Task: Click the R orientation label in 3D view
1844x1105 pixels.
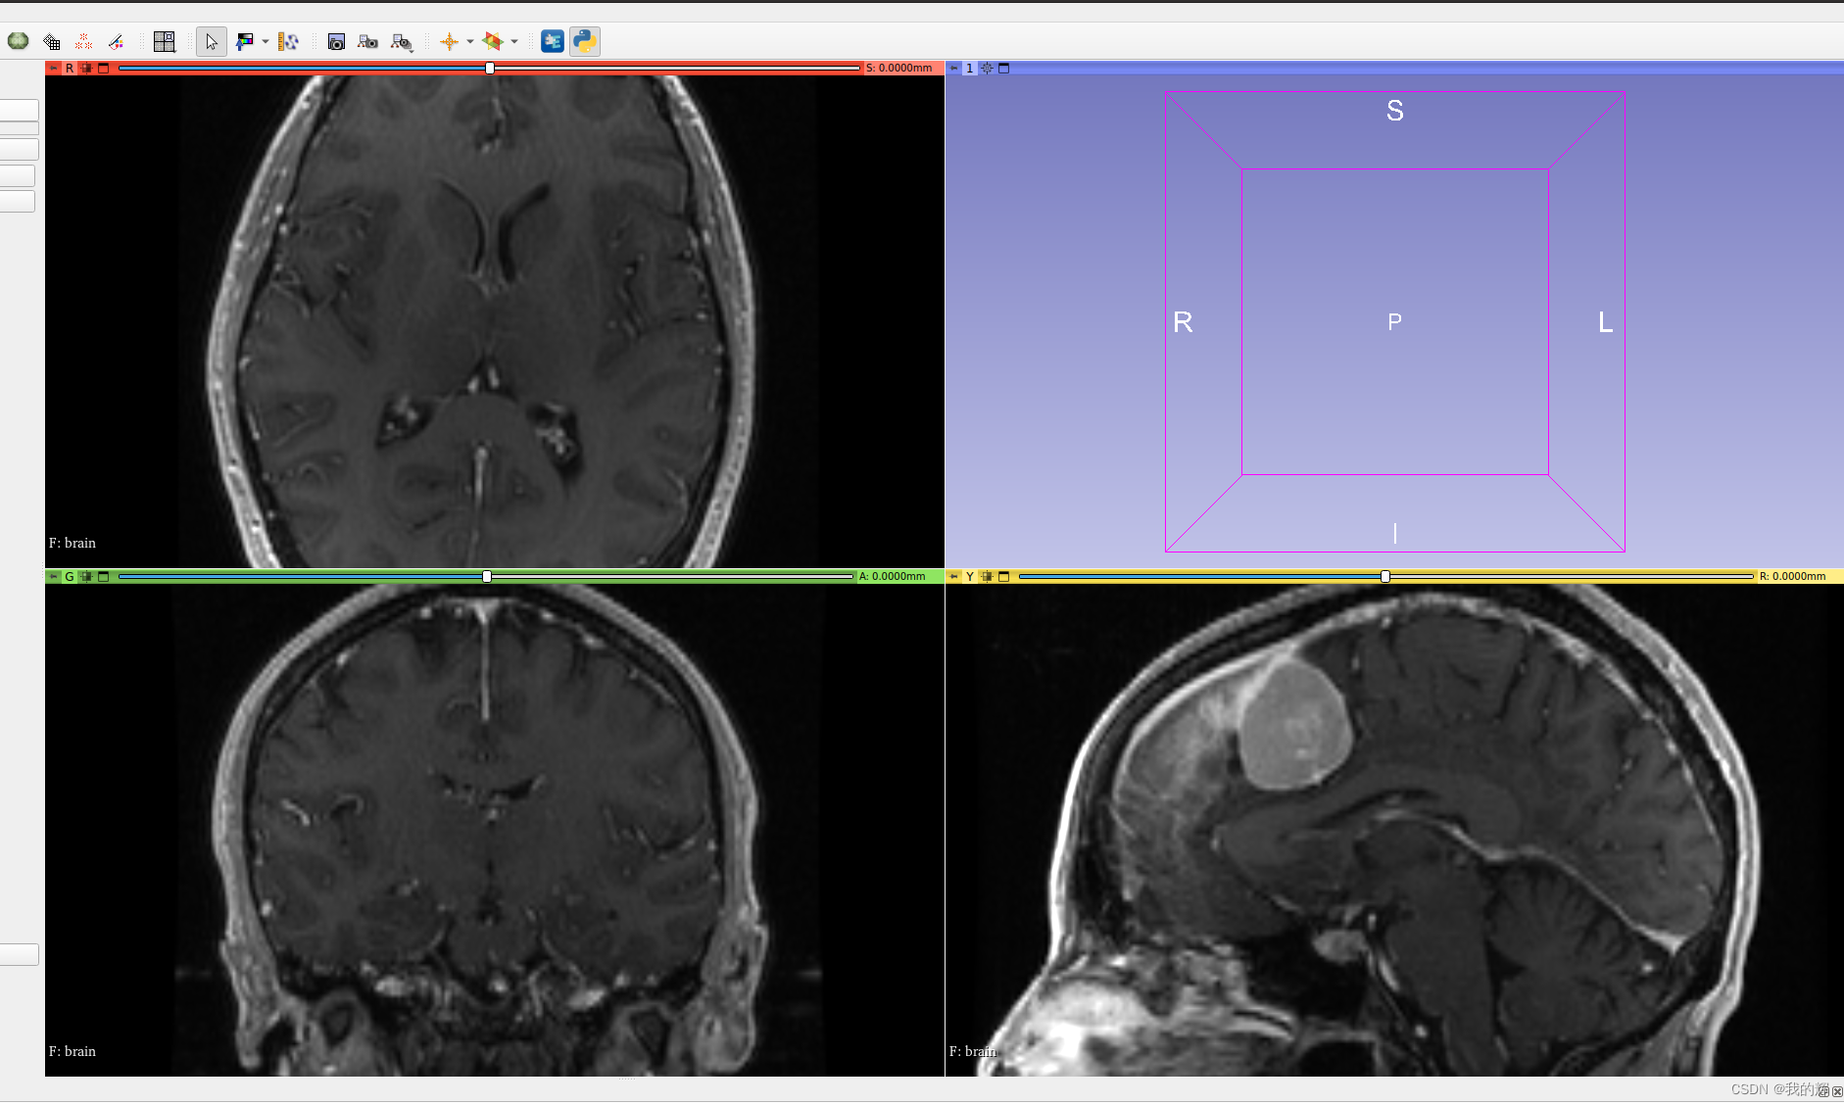Action: click(1183, 322)
